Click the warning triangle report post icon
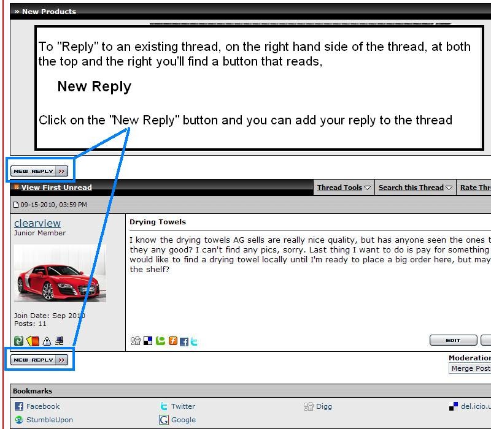This screenshot has height=429, width=491. (x=47, y=341)
